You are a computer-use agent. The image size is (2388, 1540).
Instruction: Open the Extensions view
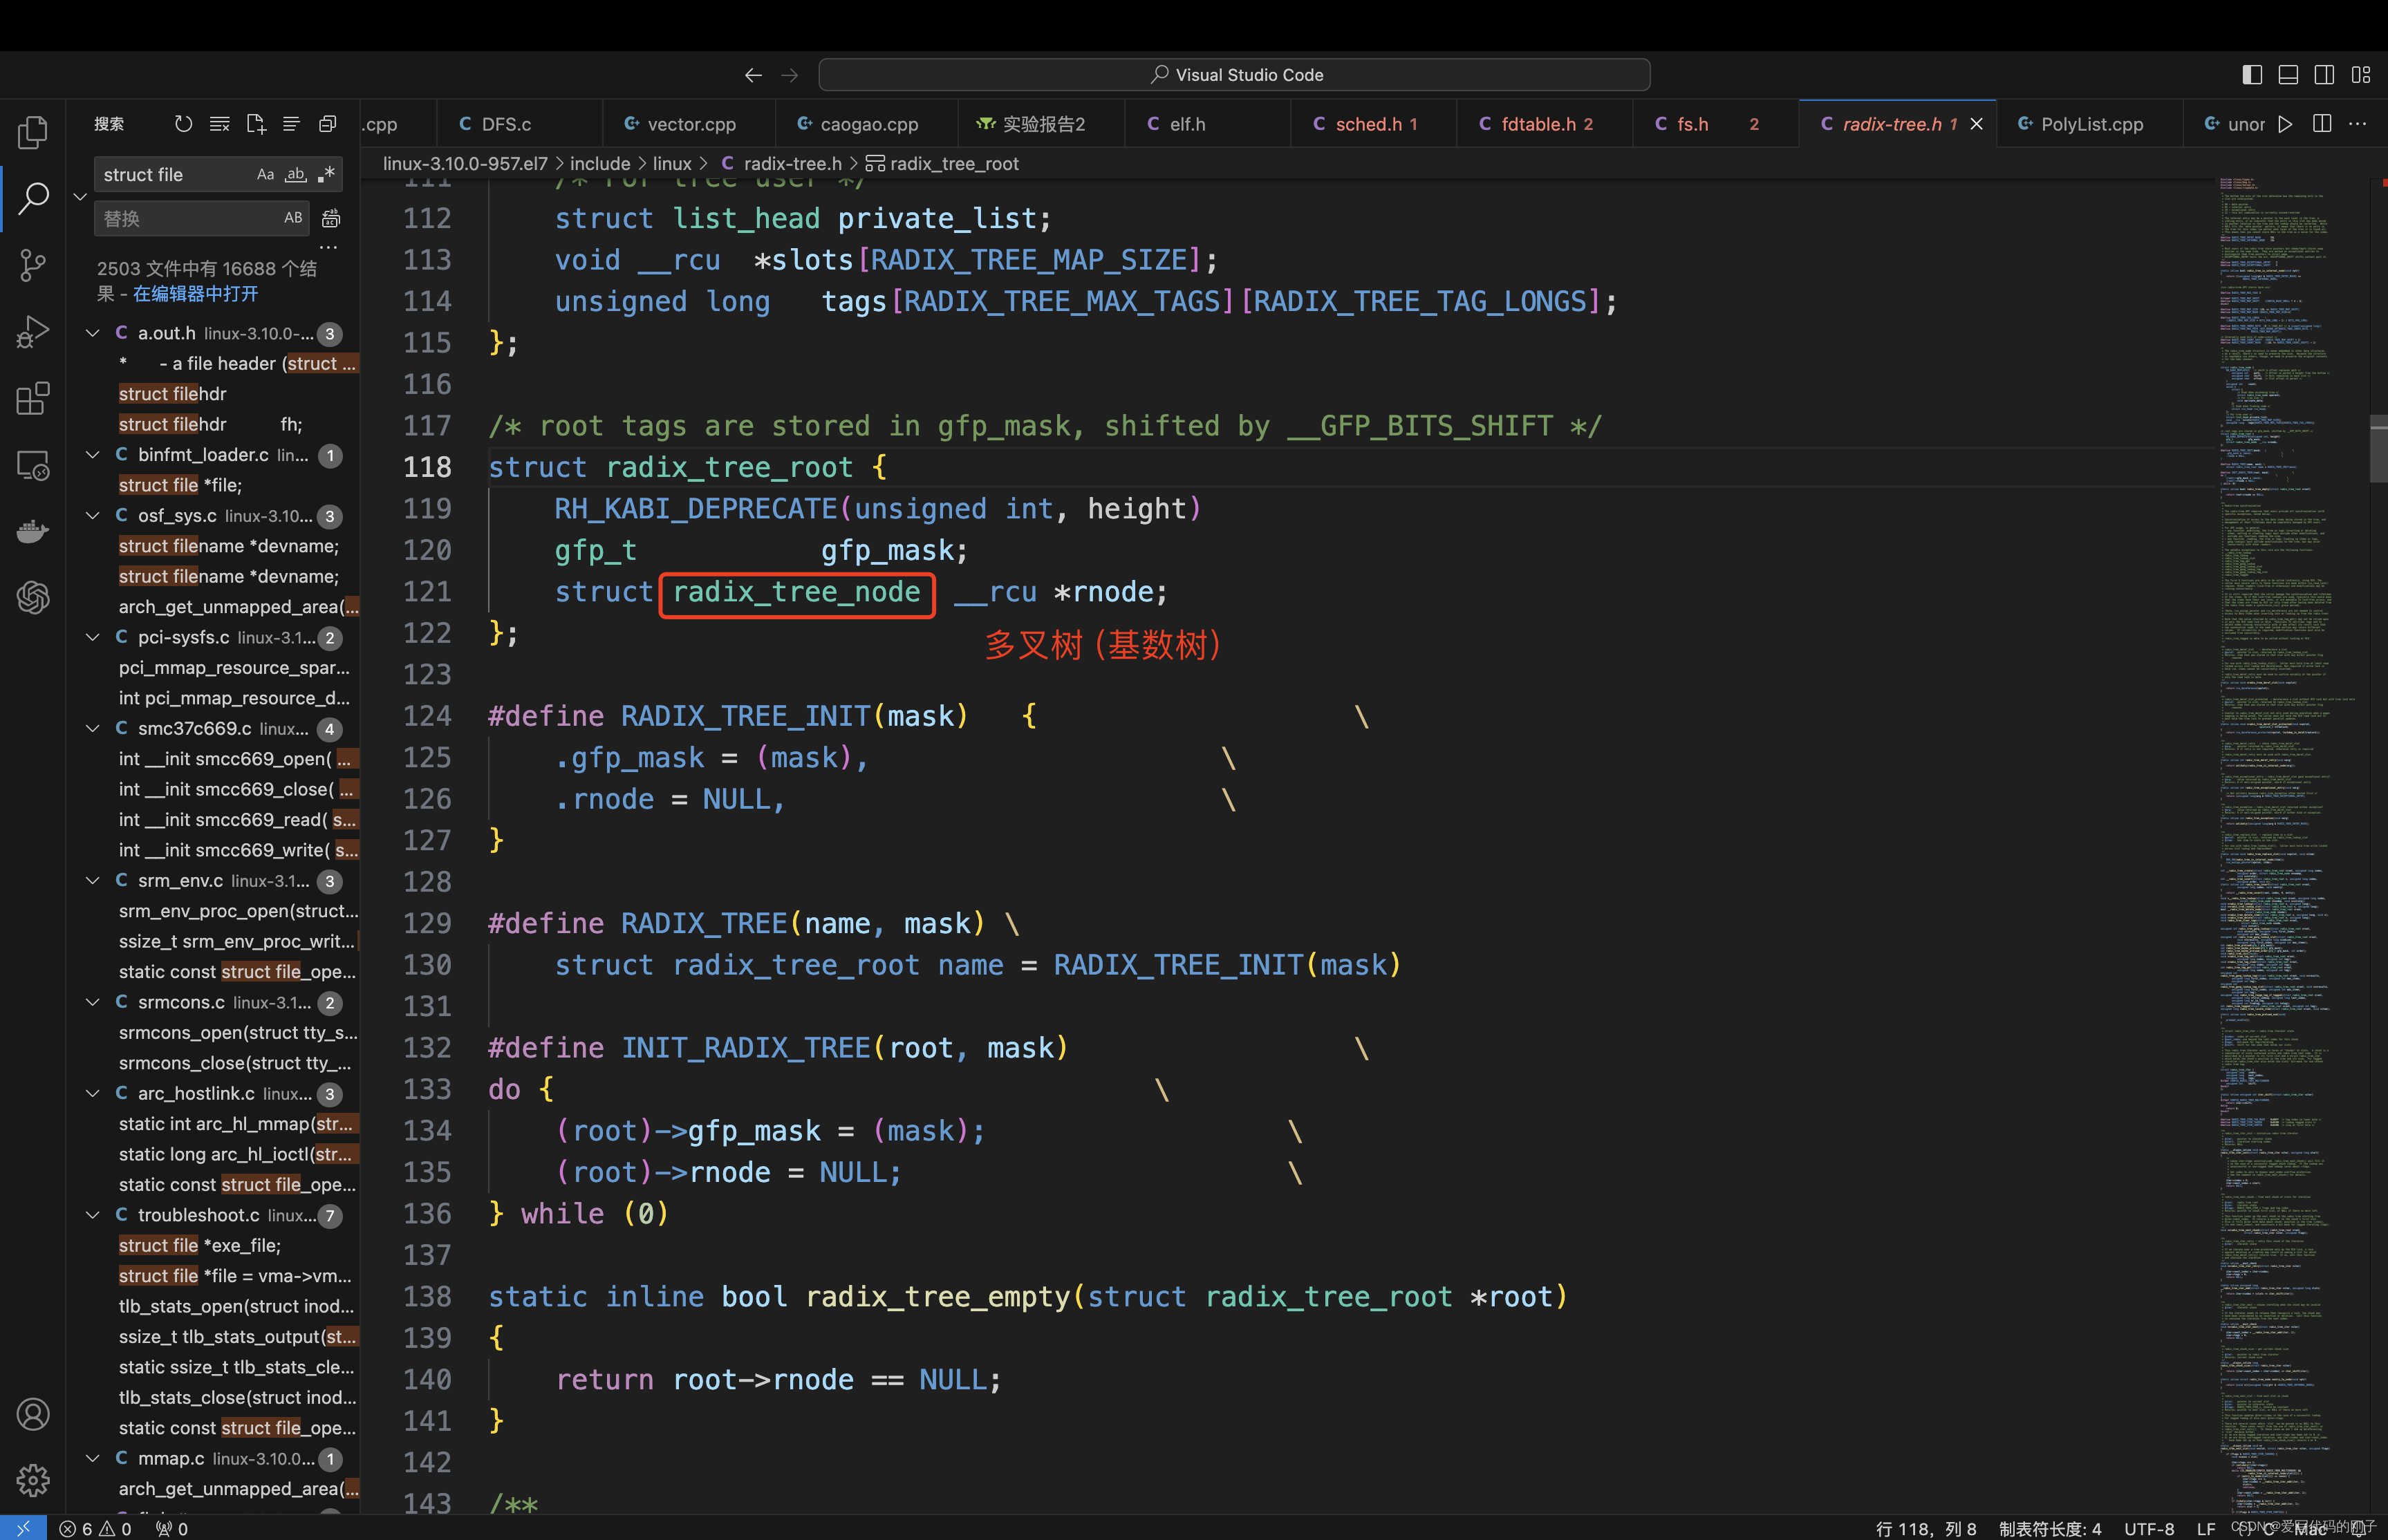coord(33,398)
